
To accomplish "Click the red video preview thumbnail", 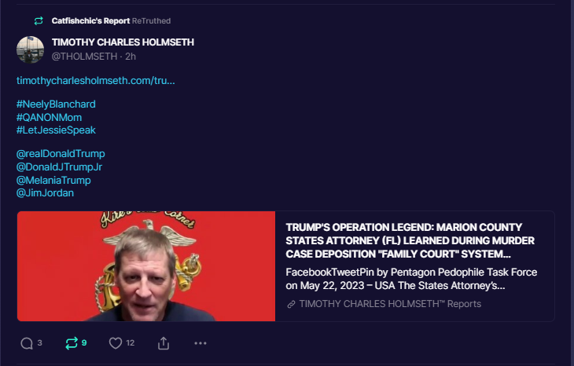I will pos(146,266).
